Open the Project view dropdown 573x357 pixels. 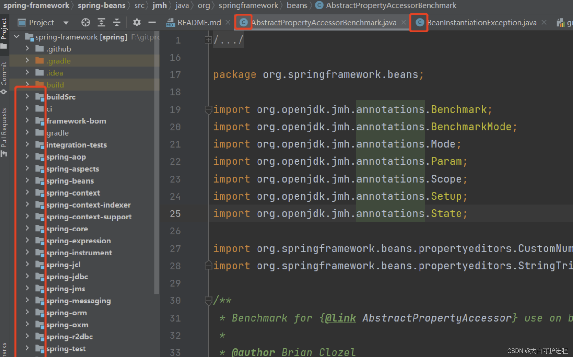(x=66, y=23)
